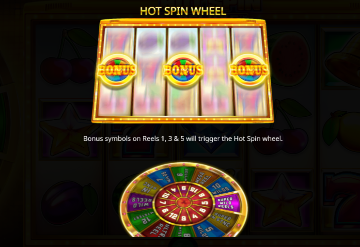Click the Bonus symbol on reel five
Viewport: 360px width, 247px height.
249,70
